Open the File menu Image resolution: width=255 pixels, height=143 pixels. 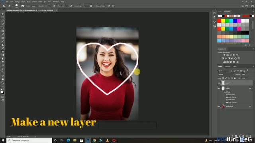(x=7, y=2)
